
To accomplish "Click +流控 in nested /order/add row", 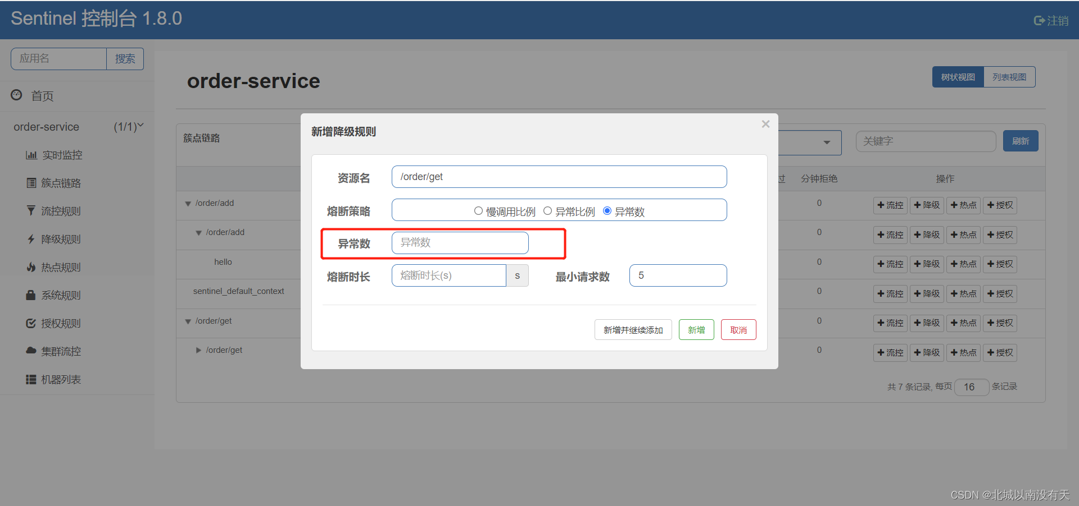I will (x=890, y=235).
